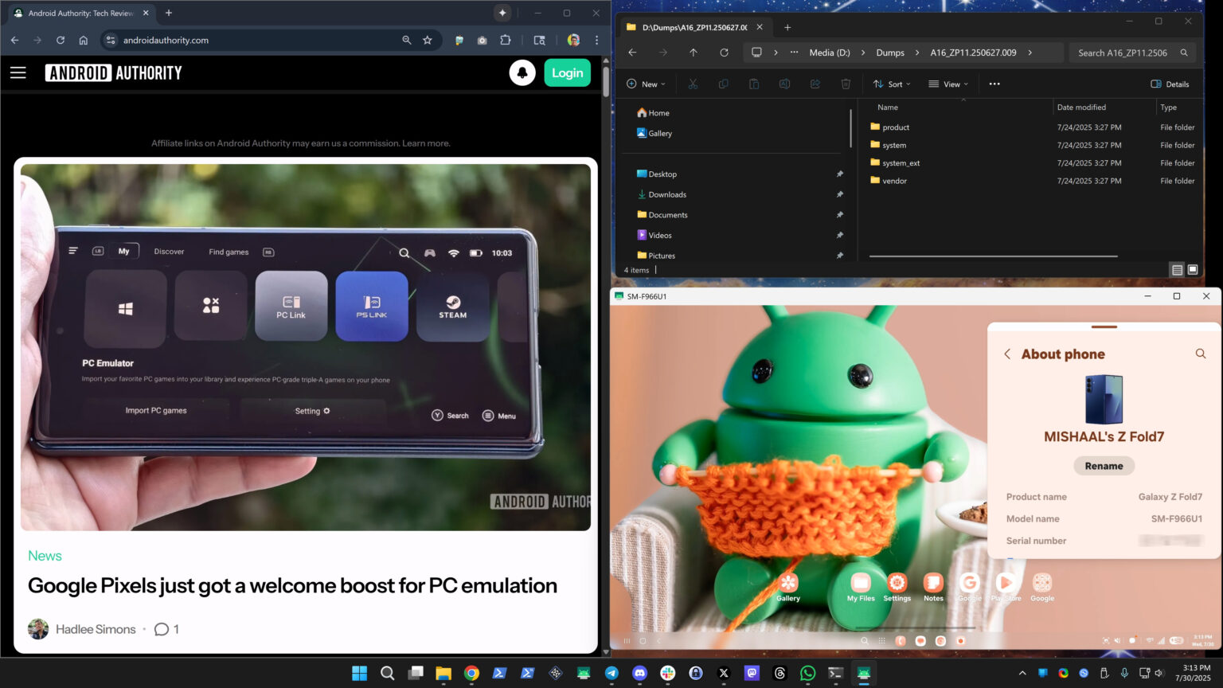Open the Sort dropdown in File Explorer

click(x=891, y=84)
